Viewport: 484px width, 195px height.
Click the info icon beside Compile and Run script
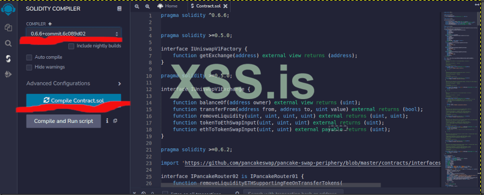(107, 121)
